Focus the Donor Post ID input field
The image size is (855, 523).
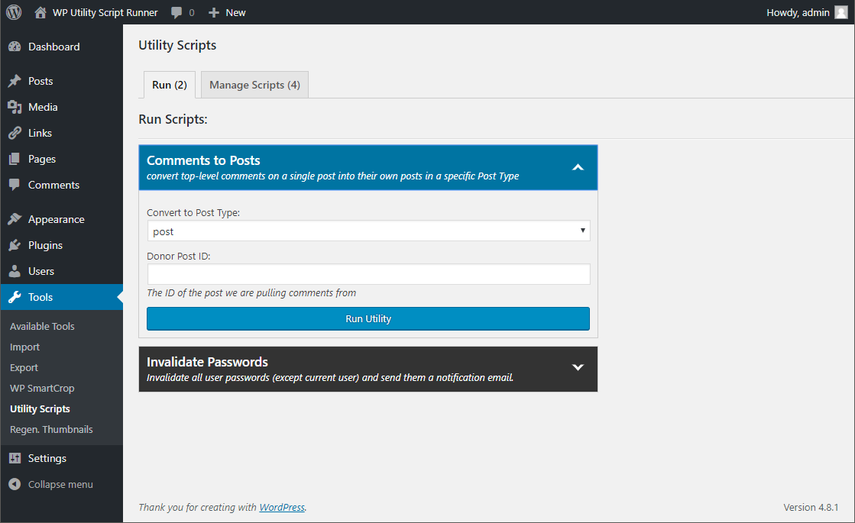pyautogui.click(x=368, y=274)
